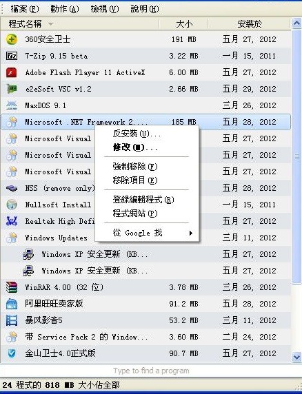Open the 檢視(V) menu
This screenshot has width=302, height=394.
[105, 9]
